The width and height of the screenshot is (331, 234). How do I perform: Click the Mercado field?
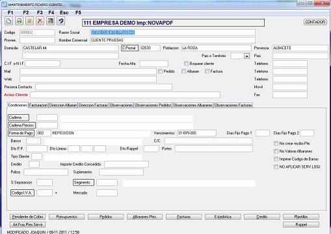[107, 193]
